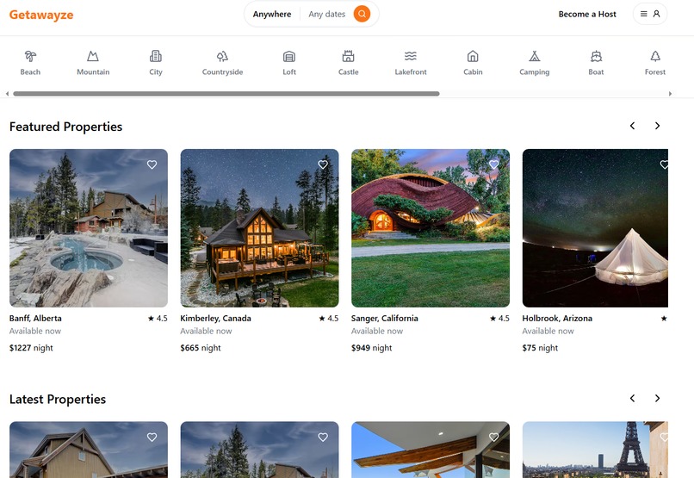Viewport: 694px width, 478px height.
Task: Click the category horizontal scrollbar thumb
Action: [x=226, y=94]
